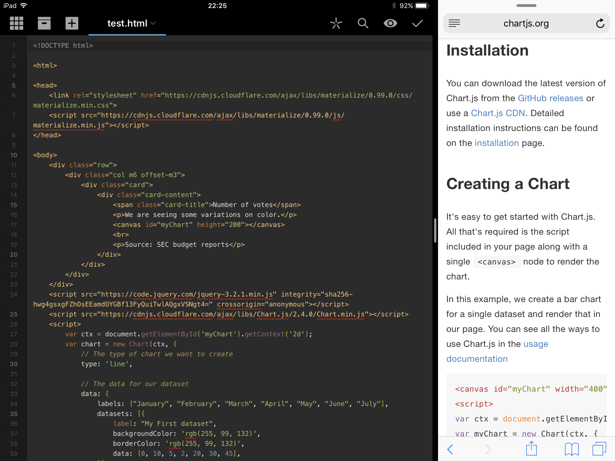Open the Chart.js CDN link
Screen dimensions: 615x461
click(498, 113)
